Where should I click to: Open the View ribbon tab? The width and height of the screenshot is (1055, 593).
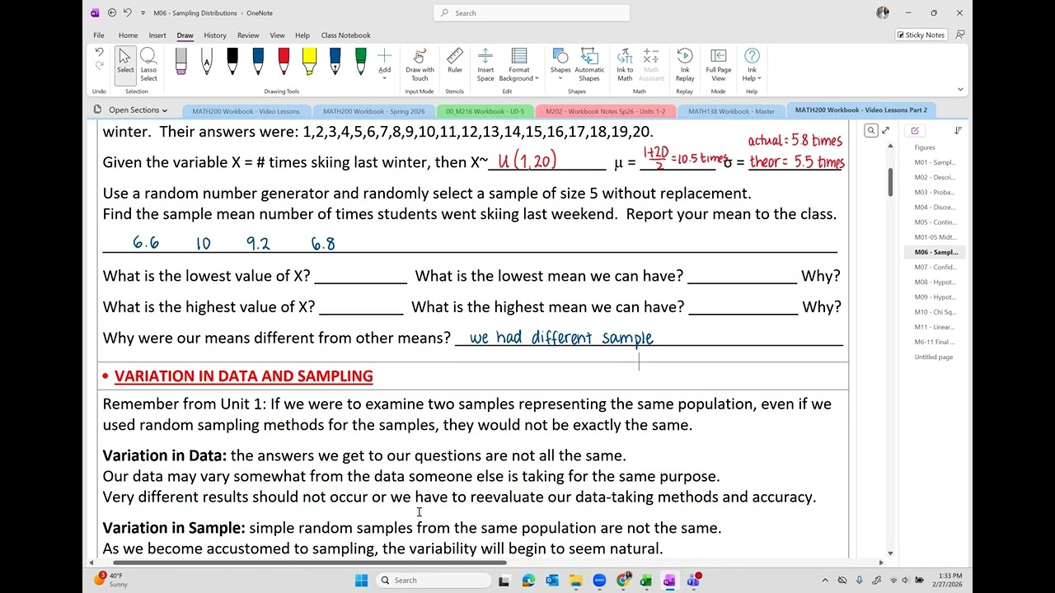click(x=278, y=35)
